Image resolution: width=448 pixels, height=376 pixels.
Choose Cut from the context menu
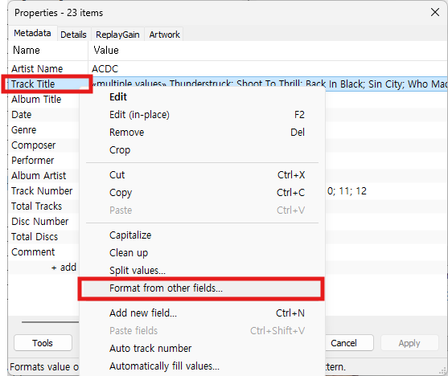coord(203,174)
